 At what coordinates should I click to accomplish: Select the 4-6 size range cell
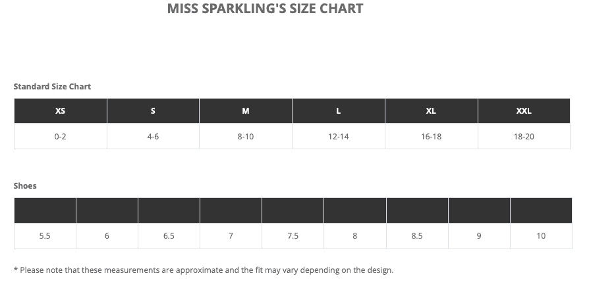[x=153, y=137]
